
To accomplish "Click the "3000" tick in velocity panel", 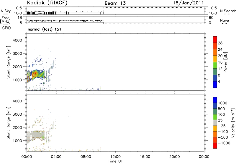I will click(17, 114).
